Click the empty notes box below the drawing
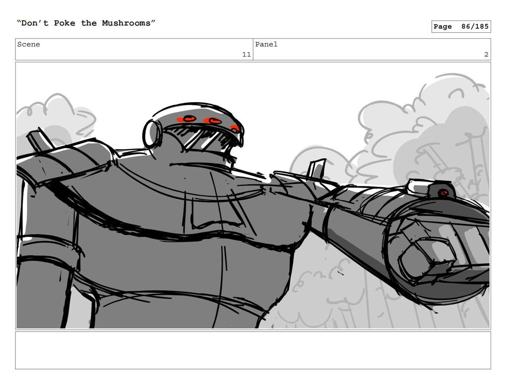 pos(253,350)
